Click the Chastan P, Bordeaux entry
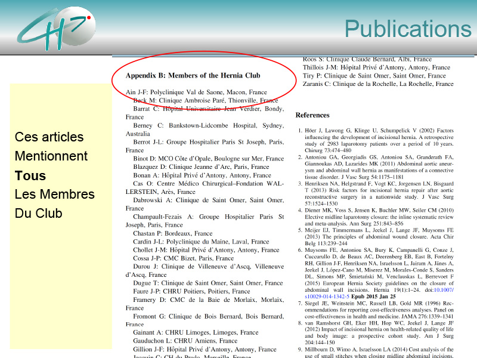Viewport: 477px width, 358px height. click(x=173, y=233)
